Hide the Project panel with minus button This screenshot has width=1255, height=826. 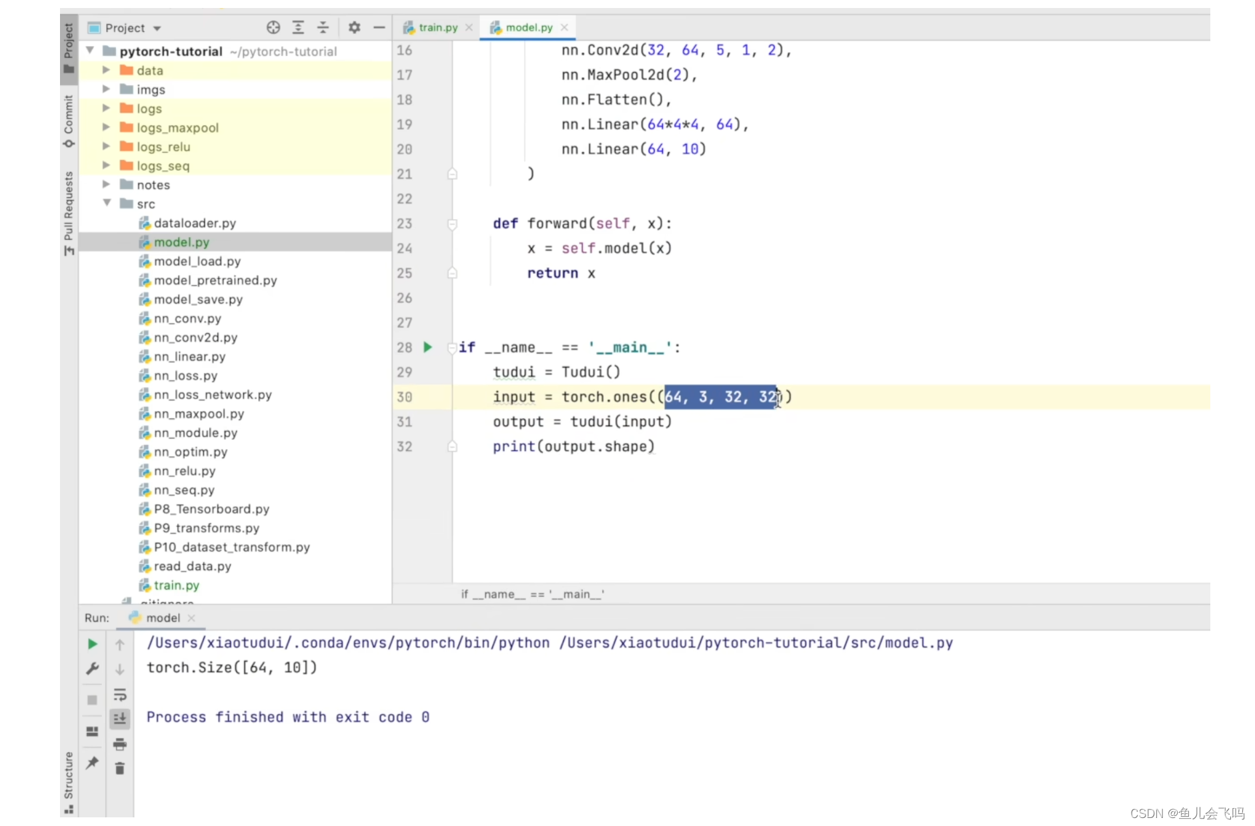(379, 27)
